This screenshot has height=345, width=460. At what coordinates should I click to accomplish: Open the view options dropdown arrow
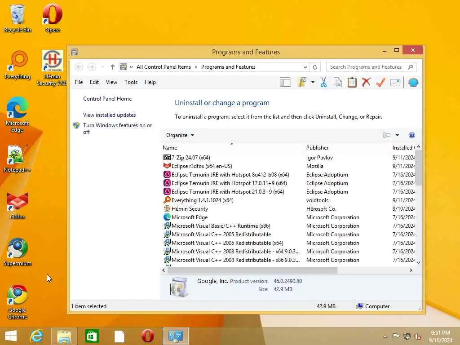(x=397, y=135)
